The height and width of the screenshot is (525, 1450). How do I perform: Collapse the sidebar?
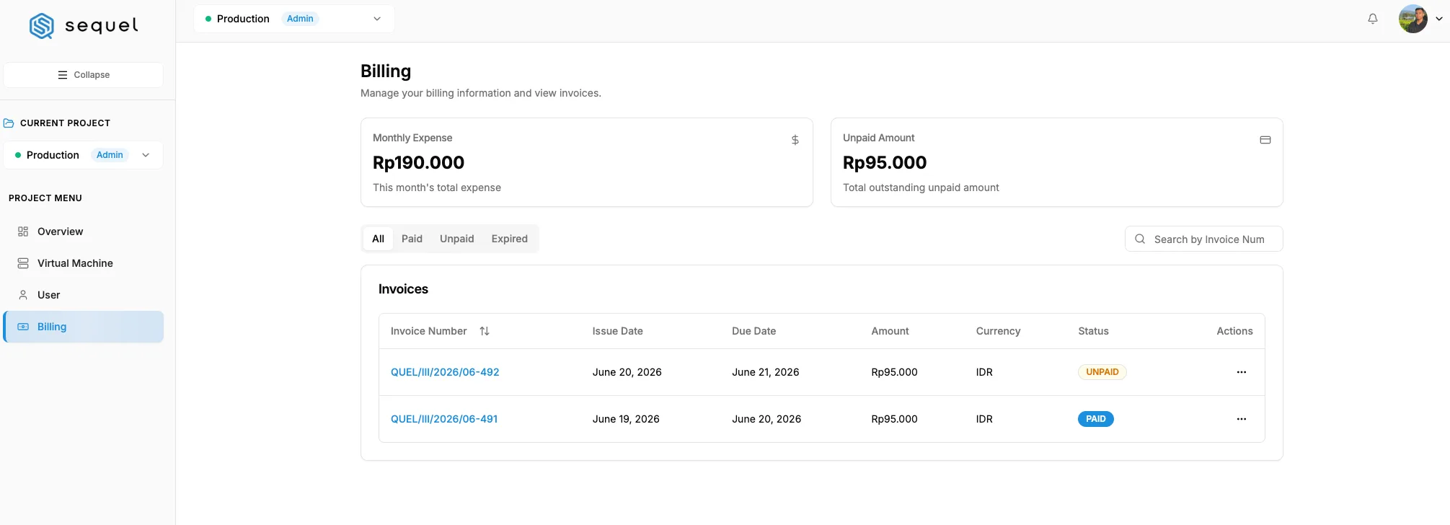(x=84, y=75)
